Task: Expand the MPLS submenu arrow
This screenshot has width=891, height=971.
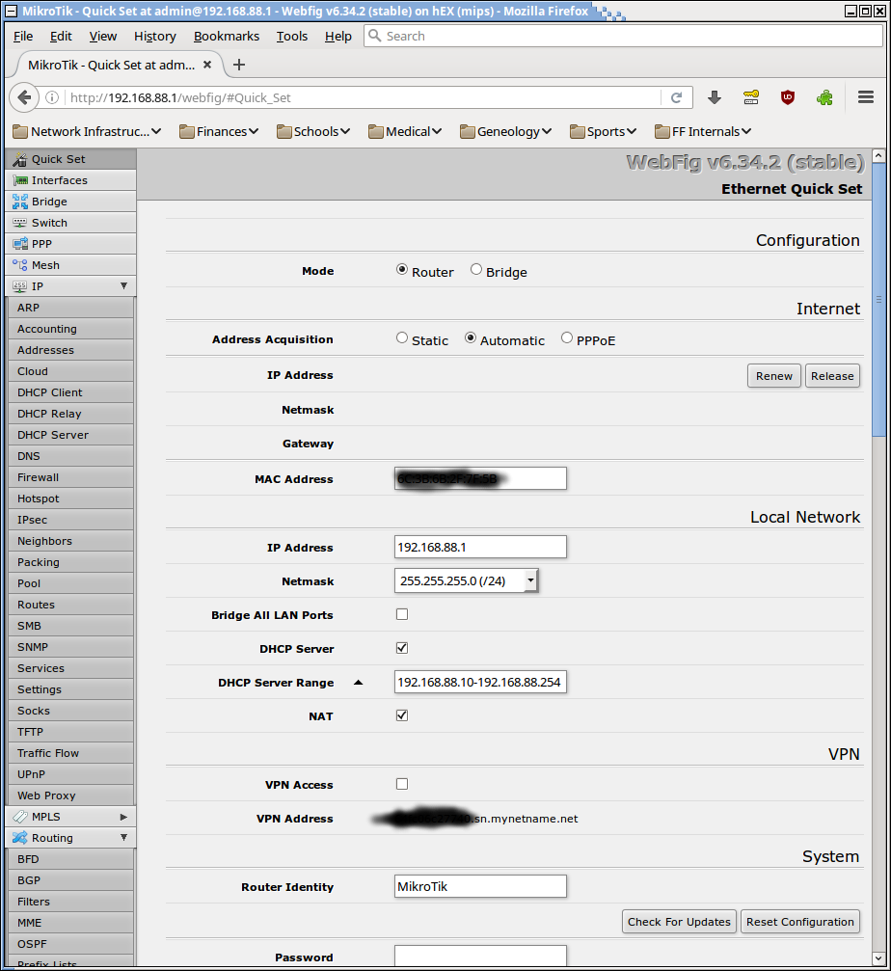Action: (123, 817)
